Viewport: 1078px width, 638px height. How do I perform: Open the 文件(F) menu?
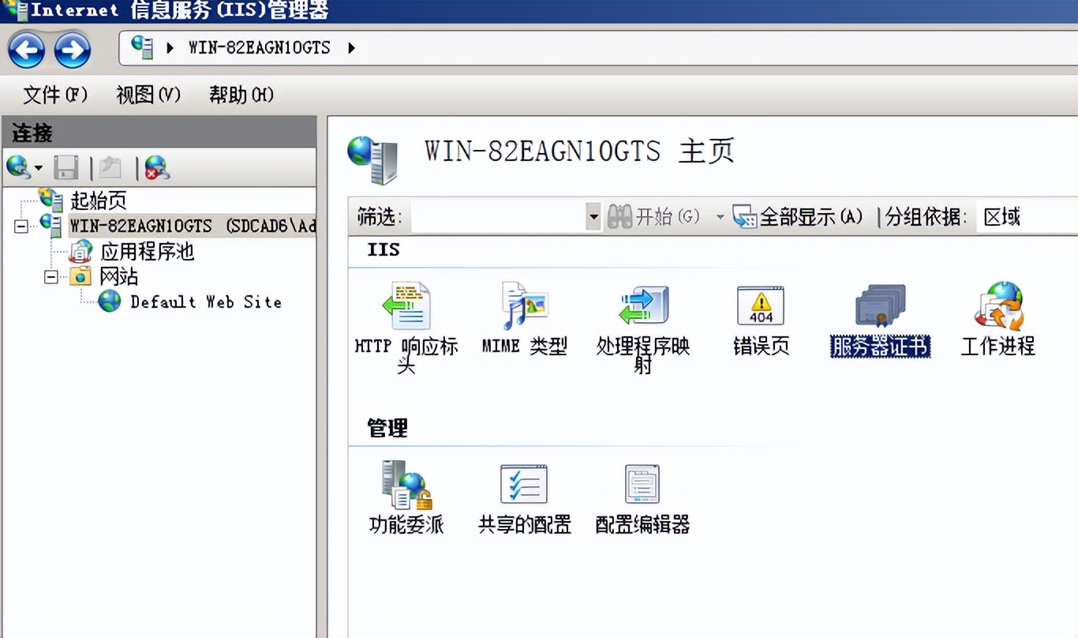pyautogui.click(x=55, y=95)
